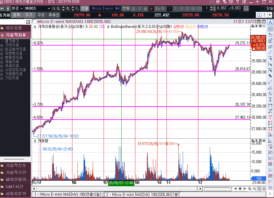Toggle the checkbox before the Micro E-mini NASDAQ title
The width and height of the screenshot is (274, 198).
(34, 21)
